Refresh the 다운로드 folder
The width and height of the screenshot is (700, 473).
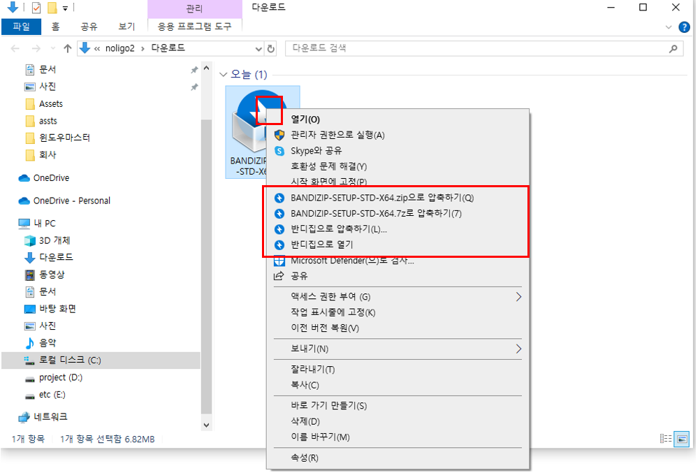pyautogui.click(x=270, y=49)
